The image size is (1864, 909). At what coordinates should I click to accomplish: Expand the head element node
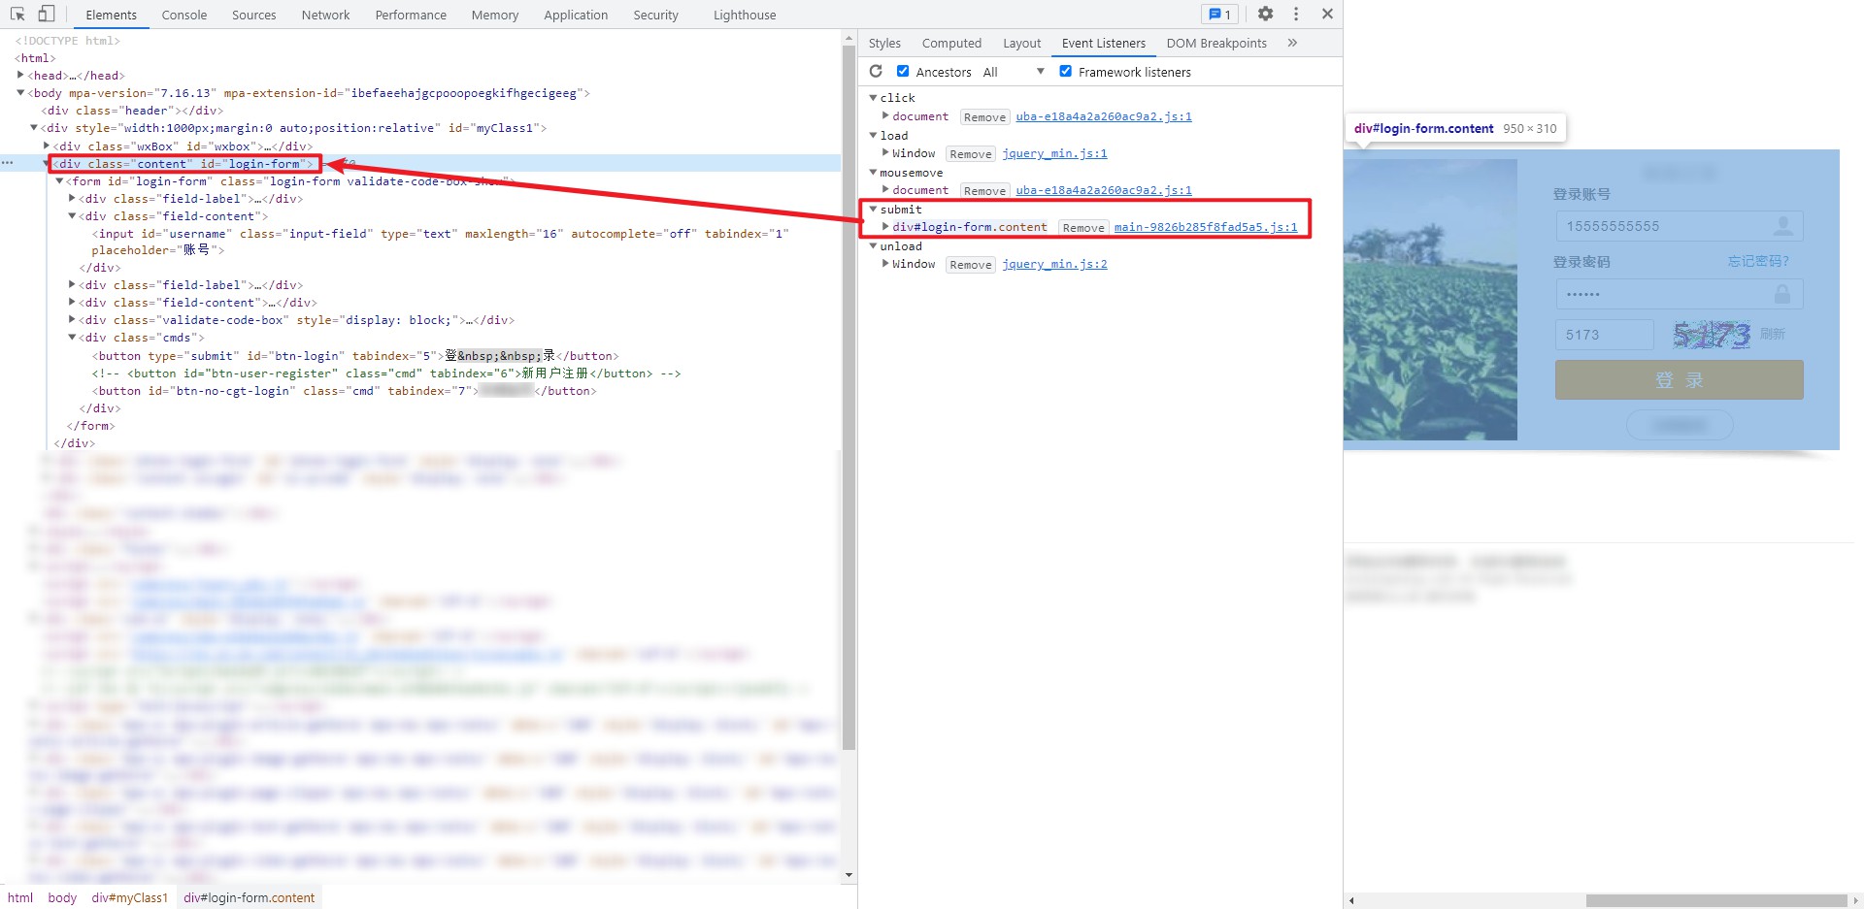[20, 76]
